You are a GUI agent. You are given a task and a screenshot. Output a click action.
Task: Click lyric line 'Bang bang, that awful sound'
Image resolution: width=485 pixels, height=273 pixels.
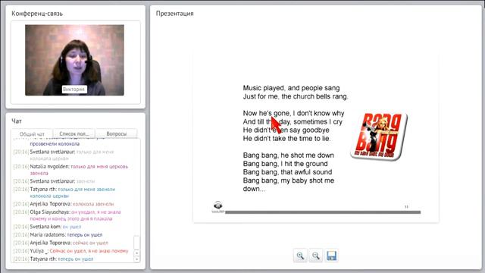(288, 172)
